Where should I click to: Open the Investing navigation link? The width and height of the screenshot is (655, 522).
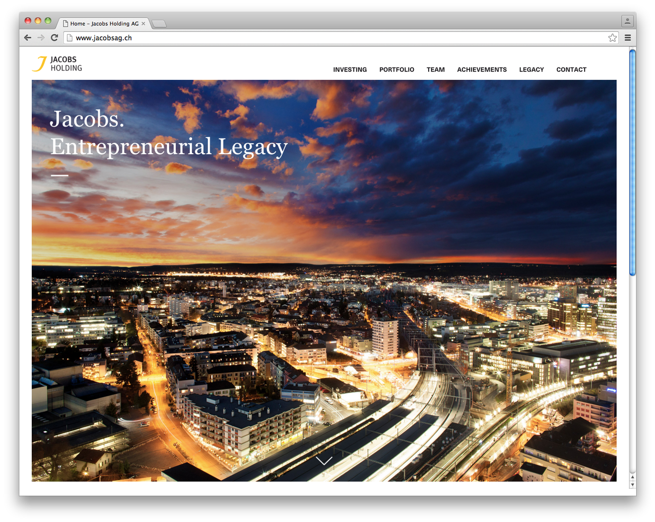[x=350, y=69]
